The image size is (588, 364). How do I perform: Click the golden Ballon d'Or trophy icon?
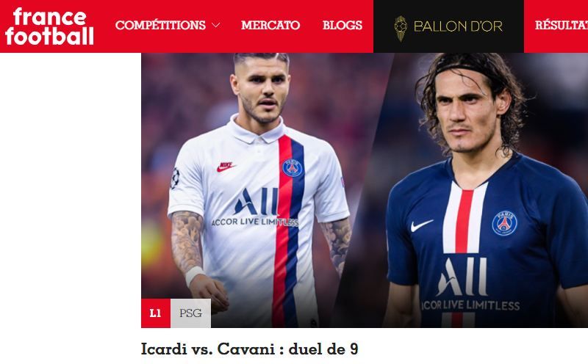pos(401,28)
